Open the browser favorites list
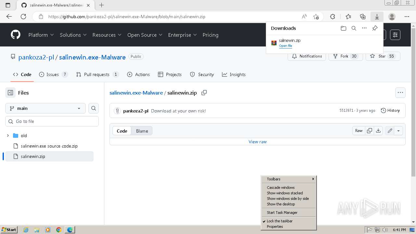This screenshot has height=234, width=416. point(348,17)
